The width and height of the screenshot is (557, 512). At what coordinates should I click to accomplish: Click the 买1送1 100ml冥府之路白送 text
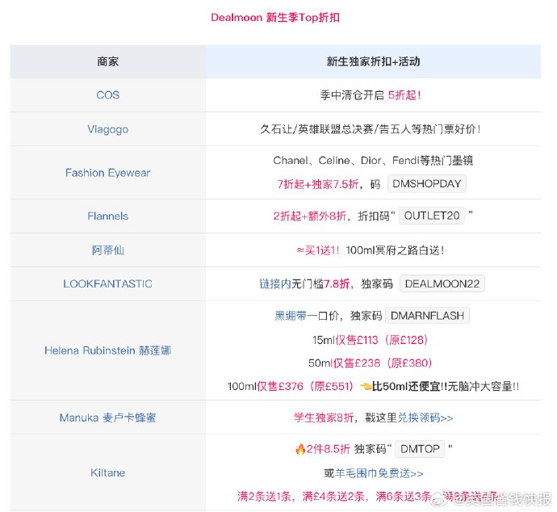(371, 250)
